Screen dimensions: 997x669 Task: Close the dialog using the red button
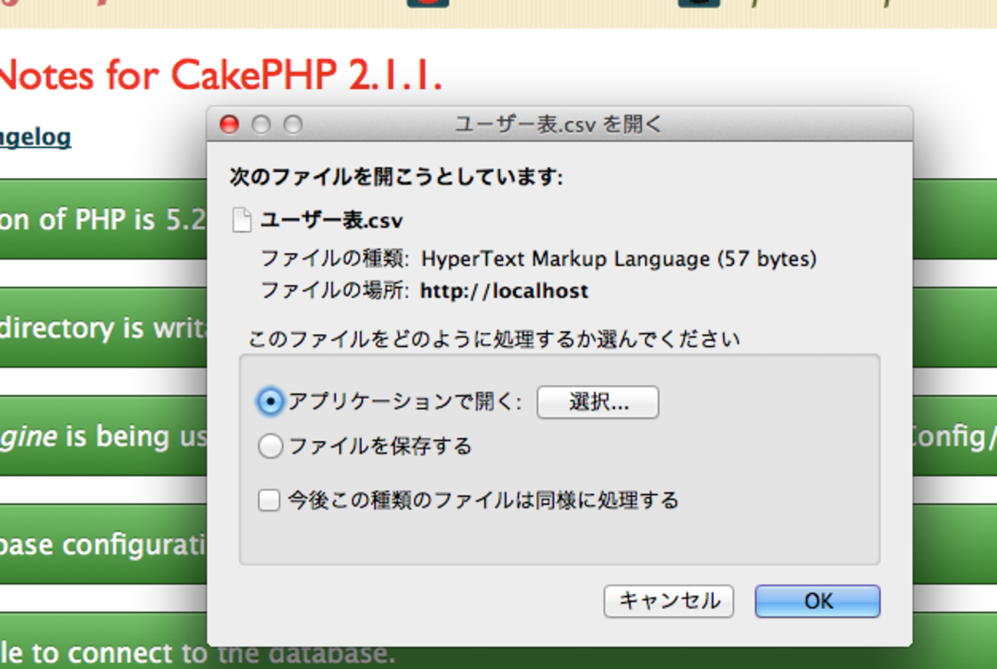coord(229,124)
